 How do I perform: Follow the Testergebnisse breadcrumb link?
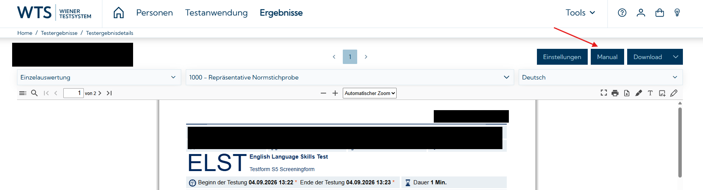(x=59, y=33)
